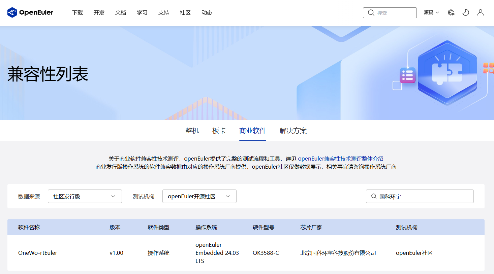The image size is (494, 274).
Task: Click the 操作系统 software type cell
Action: coord(158,253)
